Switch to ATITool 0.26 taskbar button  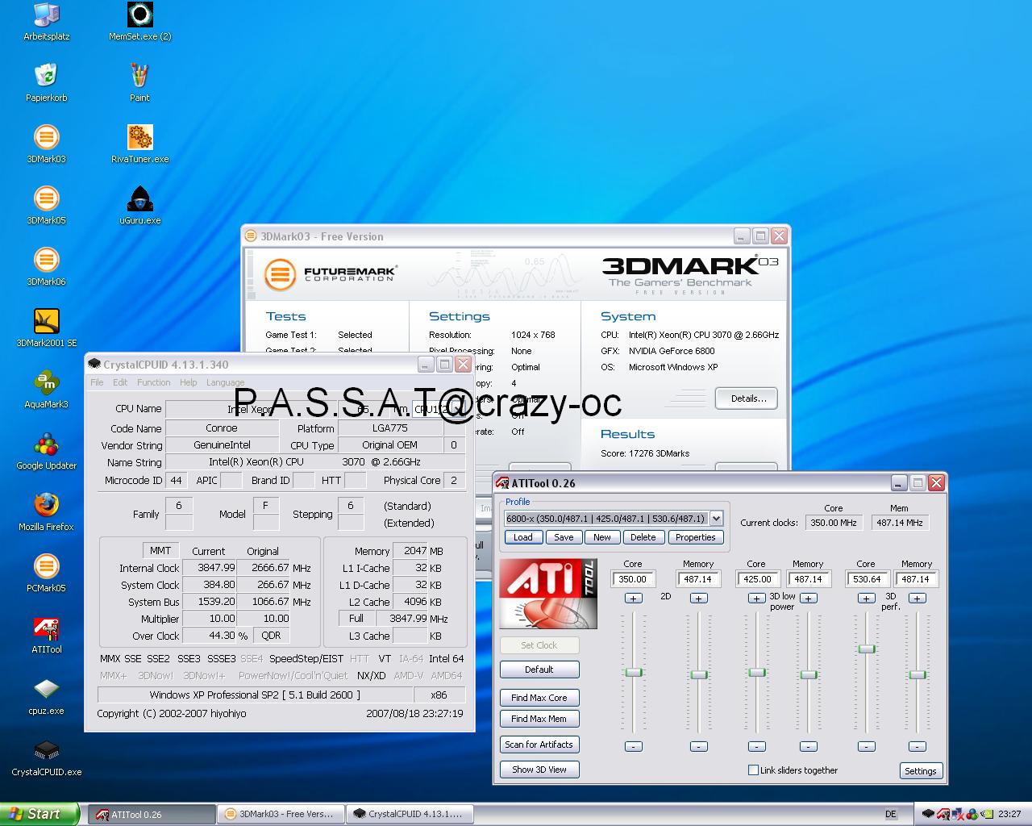coord(151,814)
